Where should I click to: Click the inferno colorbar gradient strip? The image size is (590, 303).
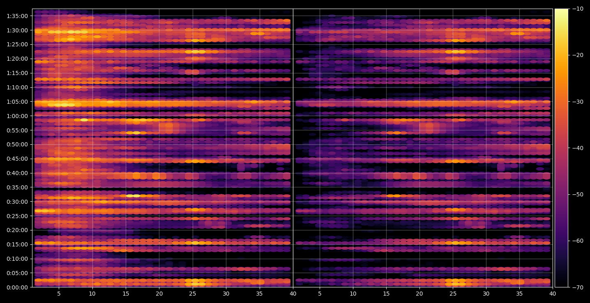click(x=562, y=148)
